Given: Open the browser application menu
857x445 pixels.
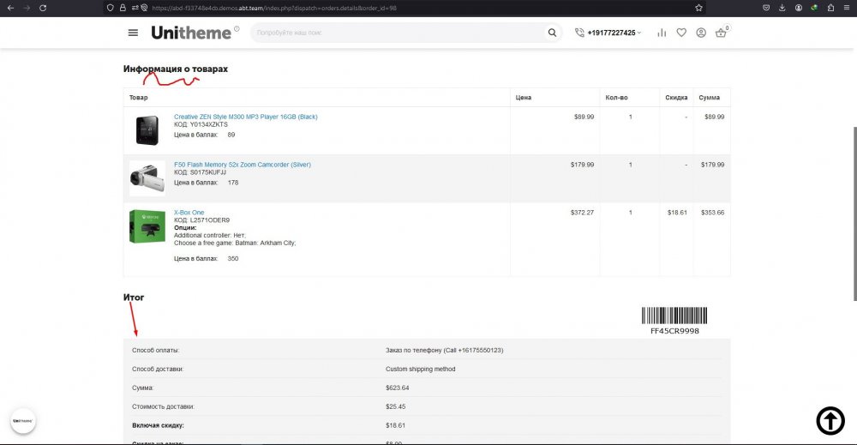Looking at the screenshot, I should [x=847, y=9].
